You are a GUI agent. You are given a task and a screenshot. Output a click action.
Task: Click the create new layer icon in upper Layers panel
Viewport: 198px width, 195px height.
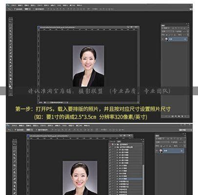(x=182, y=116)
